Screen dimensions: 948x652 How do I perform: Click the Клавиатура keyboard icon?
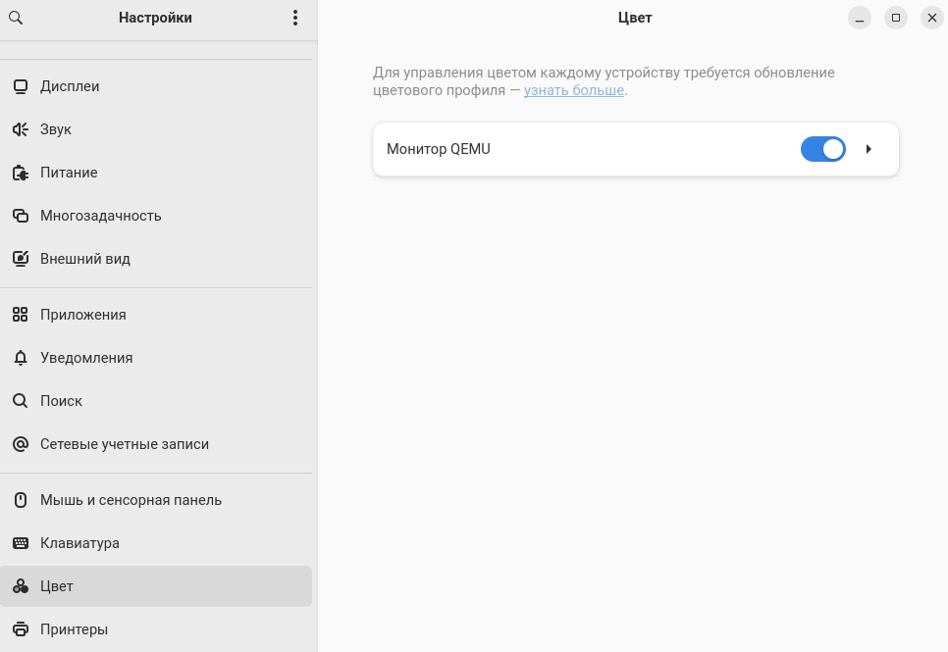(21, 543)
